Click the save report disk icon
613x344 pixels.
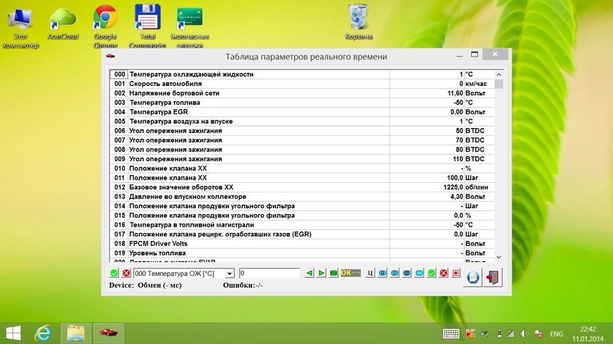(473, 277)
